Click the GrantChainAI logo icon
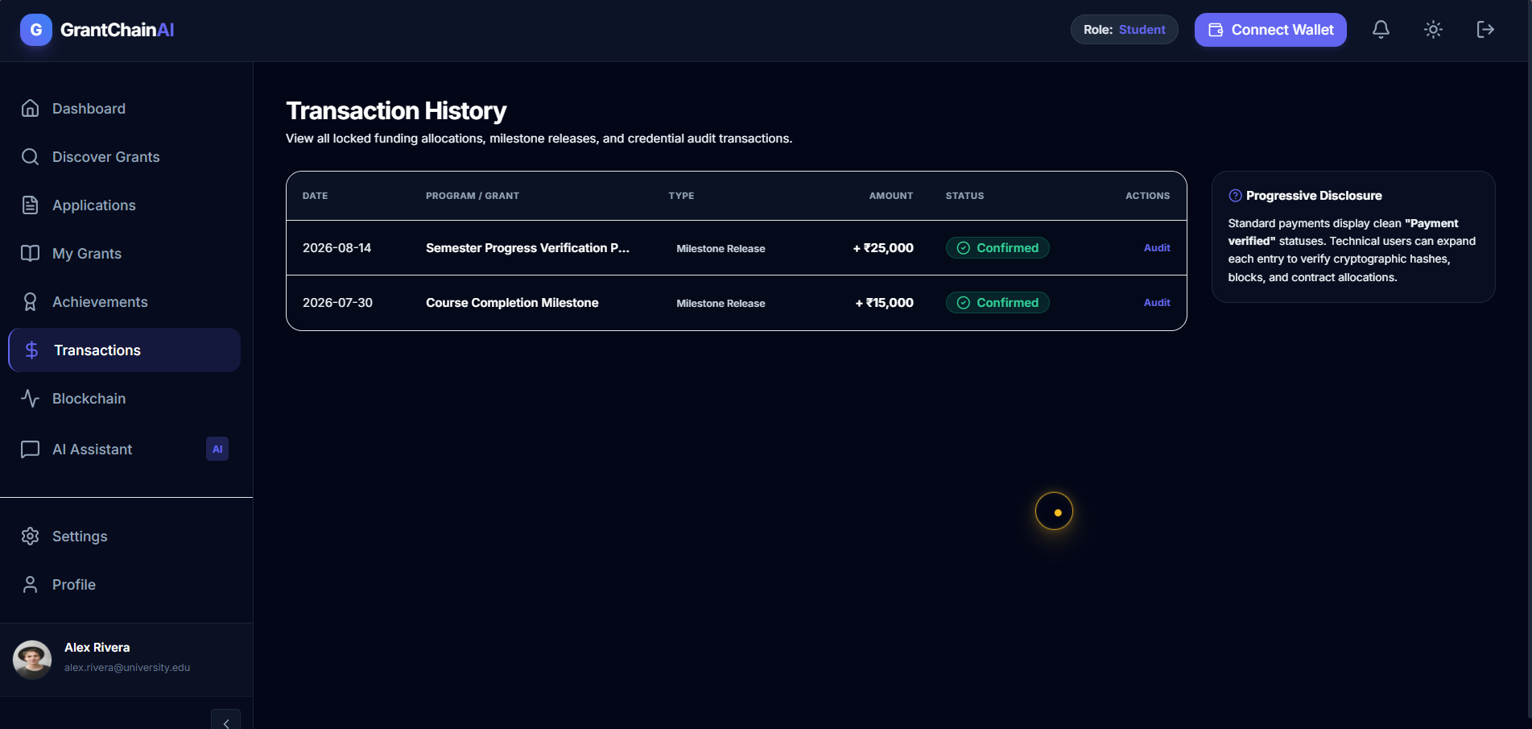 [36, 30]
